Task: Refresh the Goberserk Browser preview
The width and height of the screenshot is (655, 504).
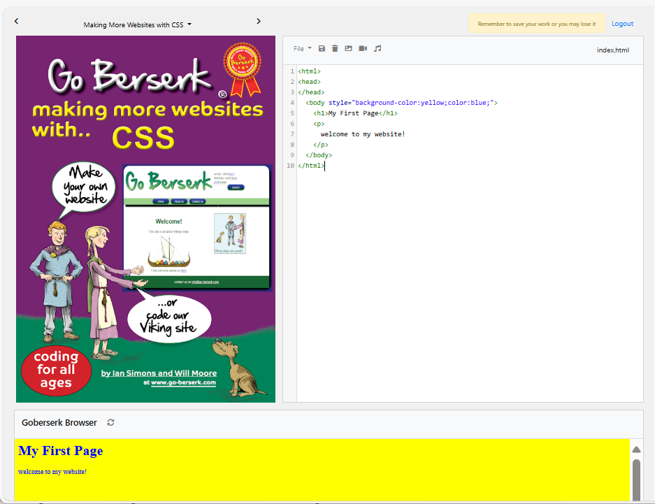Action: point(110,422)
